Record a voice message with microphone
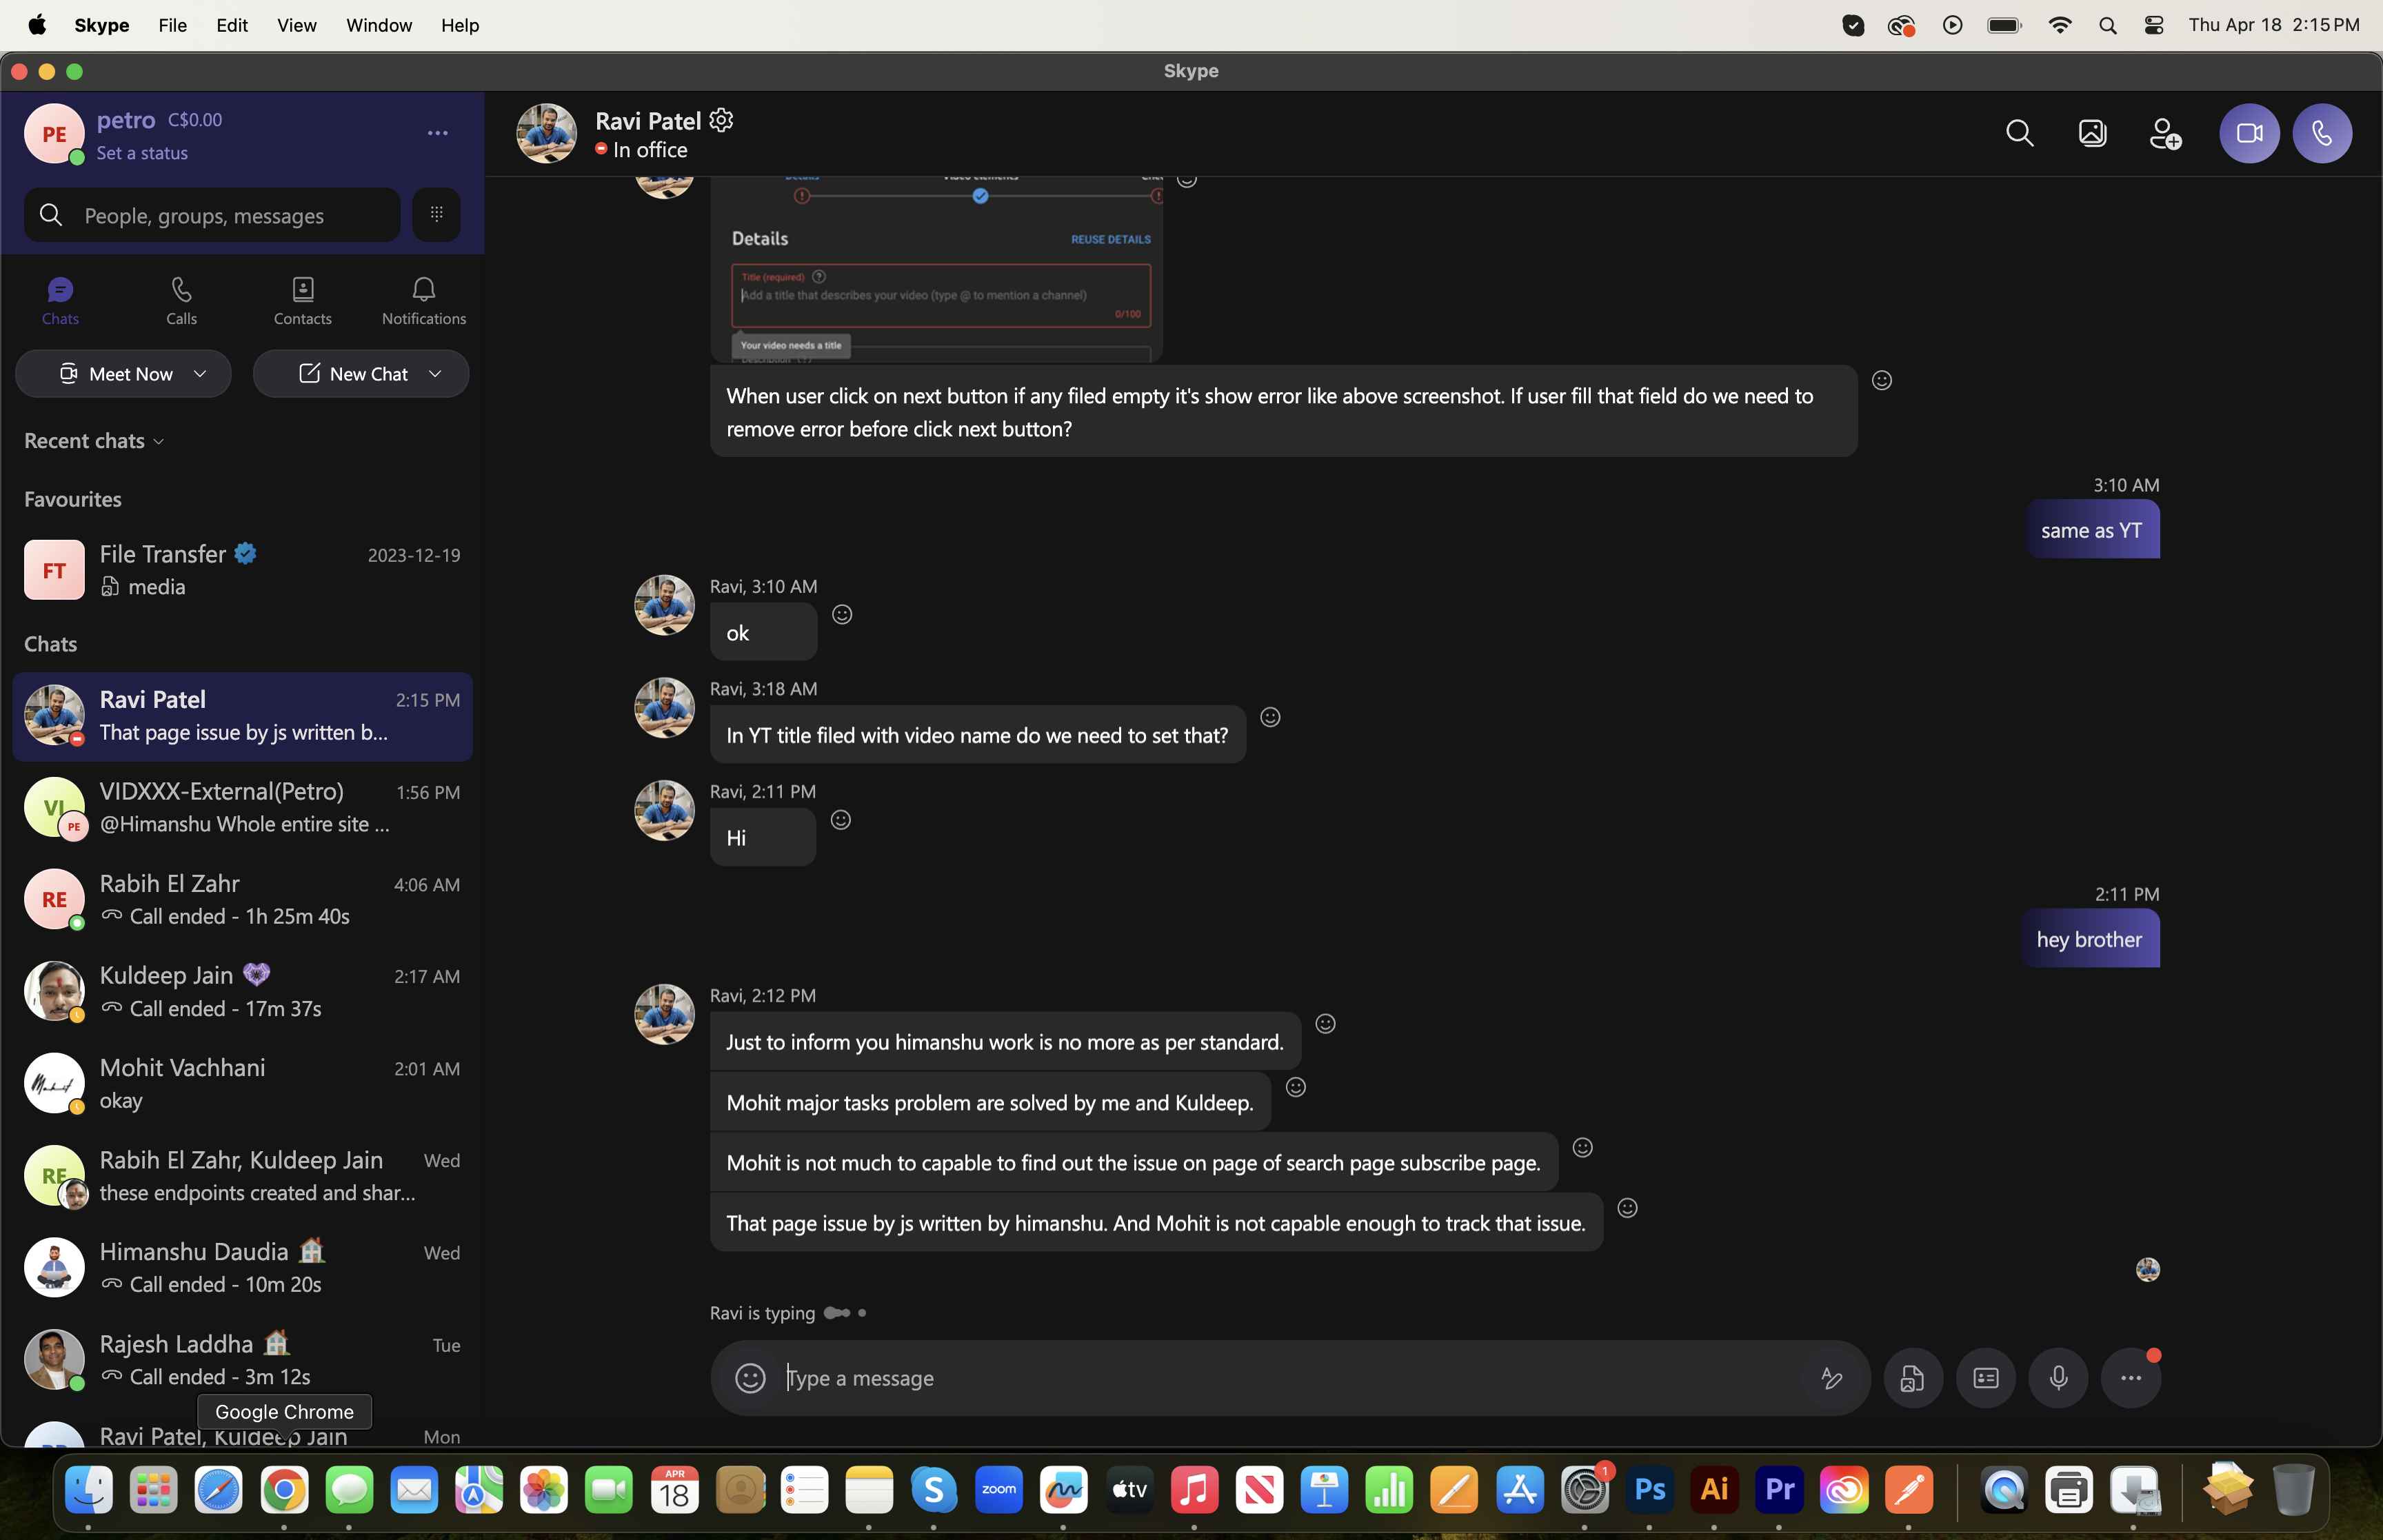The image size is (2383, 1540). point(2058,1378)
